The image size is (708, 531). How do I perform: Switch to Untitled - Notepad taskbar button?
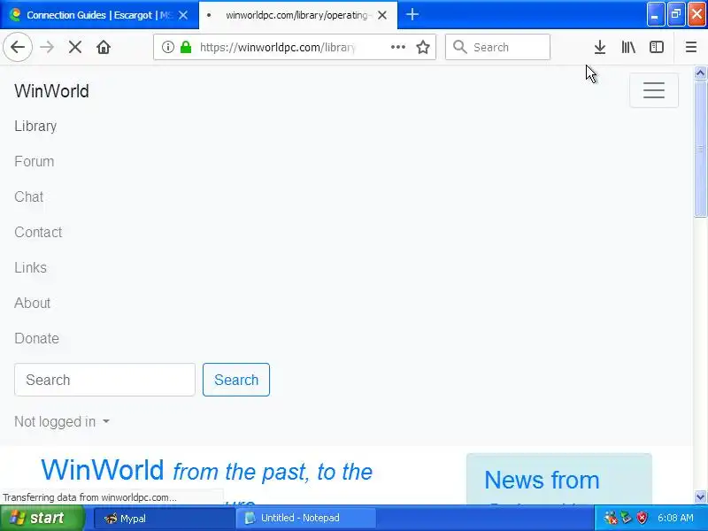(305, 519)
